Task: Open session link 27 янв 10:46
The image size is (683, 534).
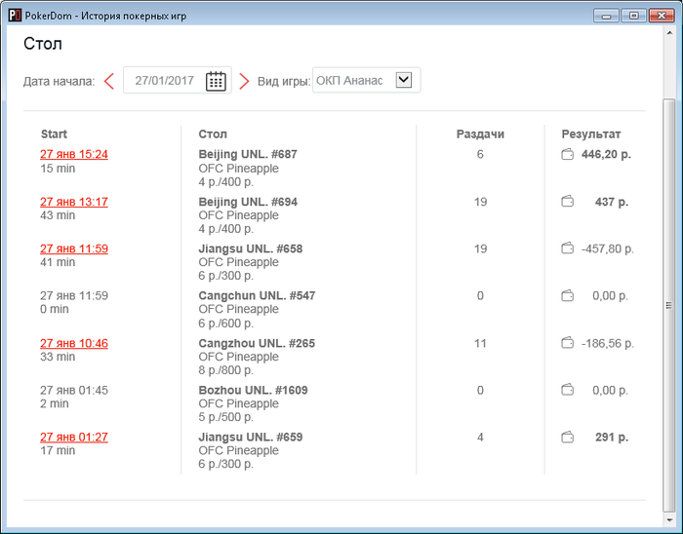Action: coord(74,344)
